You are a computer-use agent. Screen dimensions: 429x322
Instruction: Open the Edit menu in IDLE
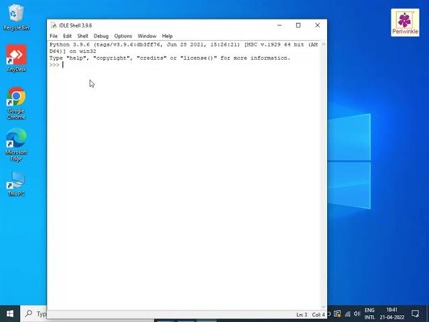[67, 36]
